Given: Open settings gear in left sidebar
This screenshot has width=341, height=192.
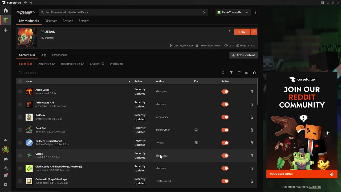Looking at the screenshot, I should tap(6, 185).
